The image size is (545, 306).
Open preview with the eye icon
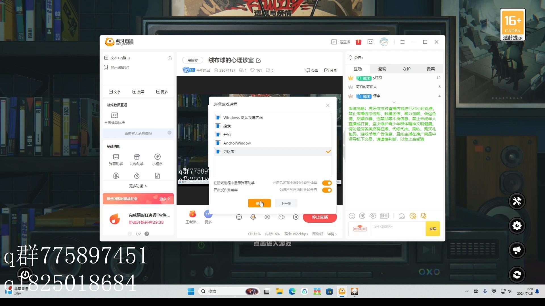coord(267,217)
